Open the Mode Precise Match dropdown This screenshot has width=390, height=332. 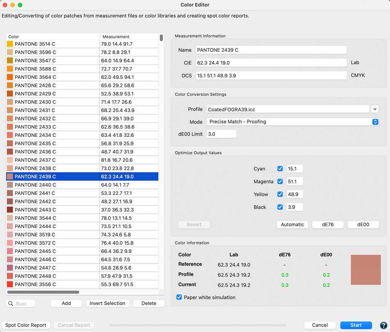tap(293, 121)
